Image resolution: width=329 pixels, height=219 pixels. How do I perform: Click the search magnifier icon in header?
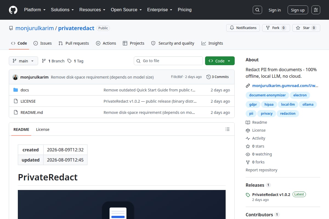(257, 10)
